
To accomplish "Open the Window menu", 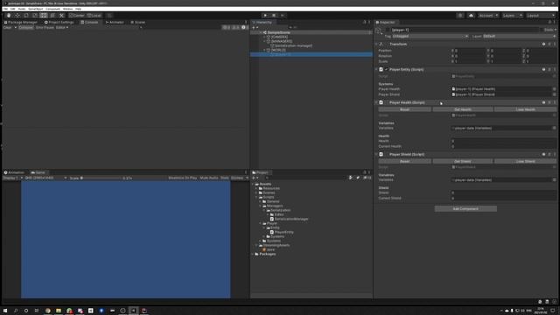I will [67, 9].
